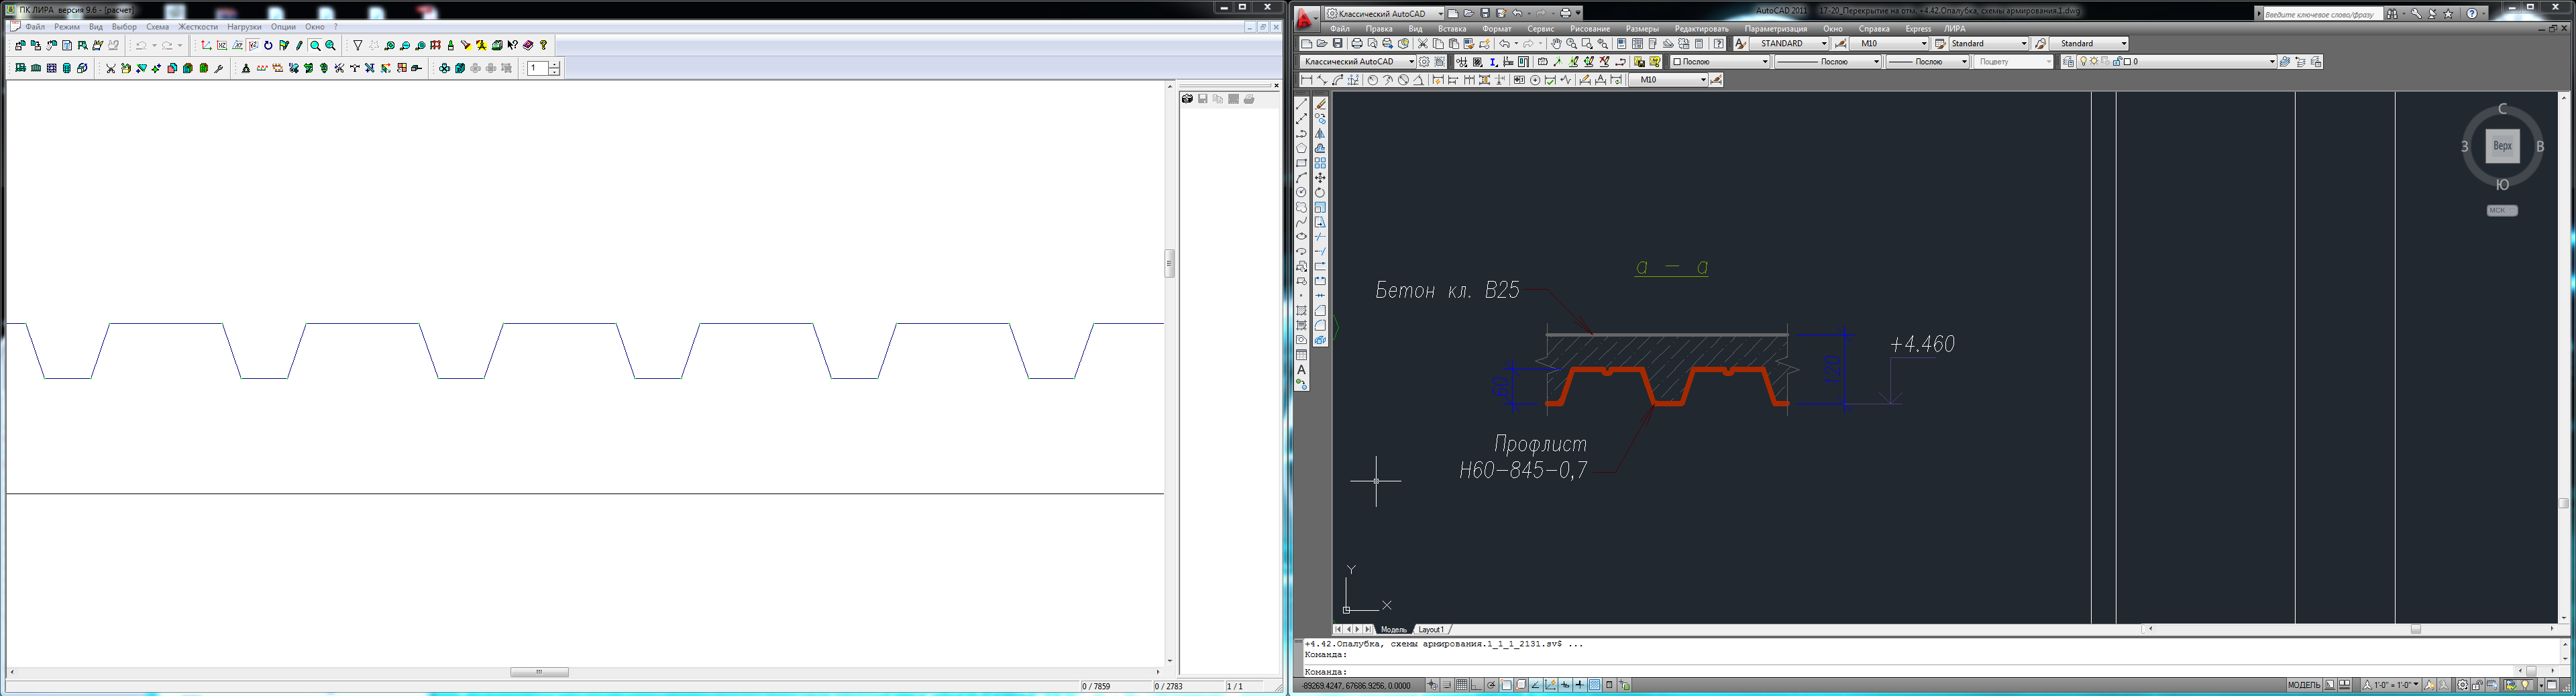Toggle the layer lock icon in AutoCAD layer control
Viewport: 2576px width, 696px height.
(2118, 62)
